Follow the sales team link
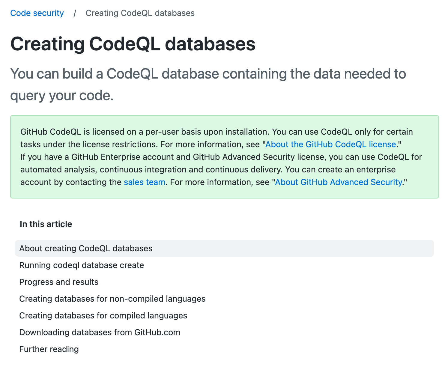The image size is (448, 376). click(x=145, y=182)
